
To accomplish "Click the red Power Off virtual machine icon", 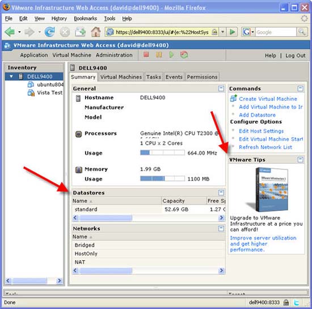I will pyautogui.click(x=146, y=54).
